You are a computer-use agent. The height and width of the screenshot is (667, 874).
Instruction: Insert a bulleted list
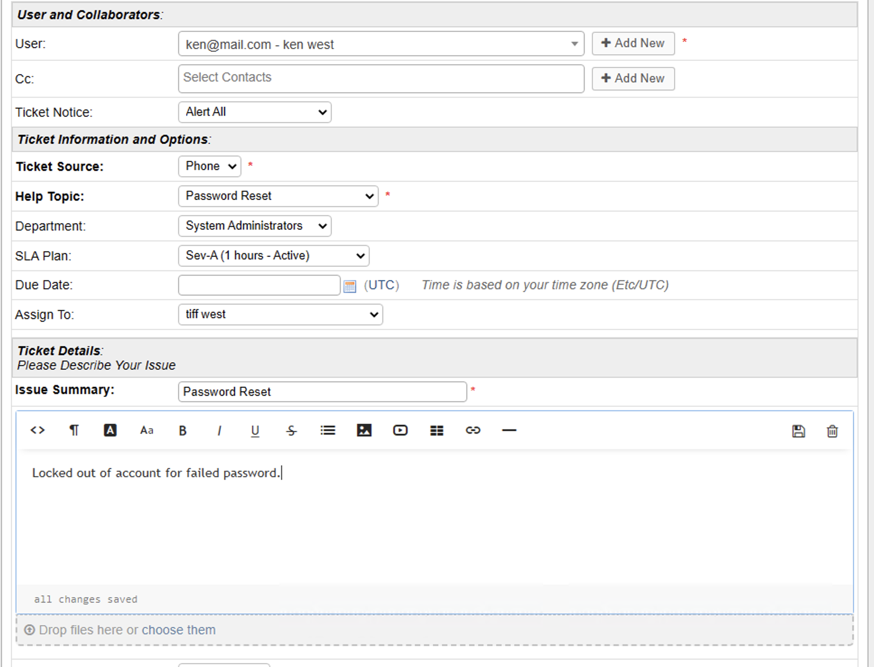tap(328, 430)
